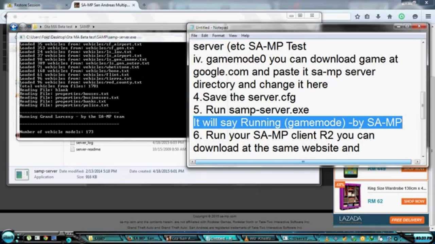The height and width of the screenshot is (244, 435).
Task: Click Notepad line '5. Run samp-server.exe'
Action: pos(251,110)
